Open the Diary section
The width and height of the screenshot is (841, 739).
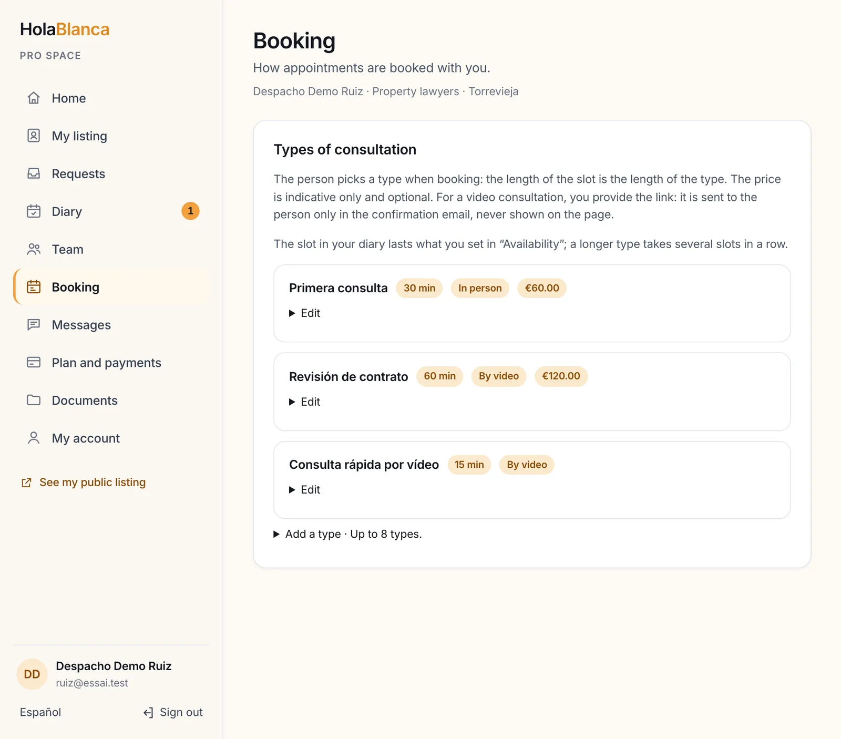[x=111, y=212]
